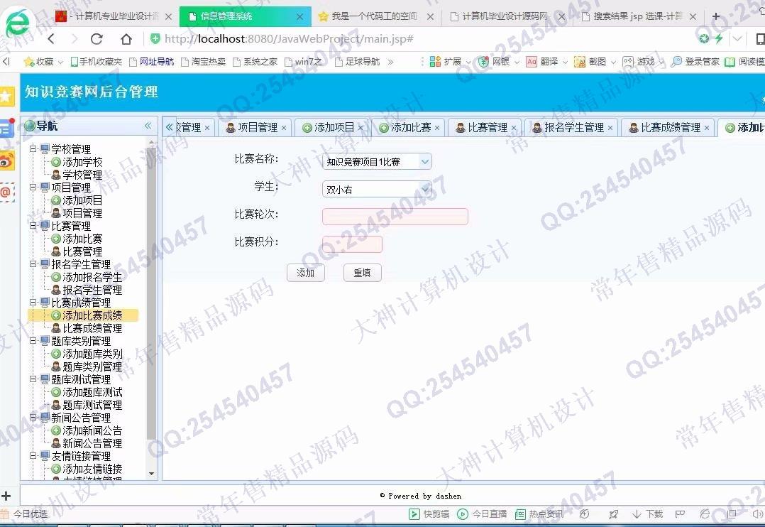This screenshot has width=765, height=527.
Task: Switch to 信息管理系统 browser tab
Action: click(245, 16)
